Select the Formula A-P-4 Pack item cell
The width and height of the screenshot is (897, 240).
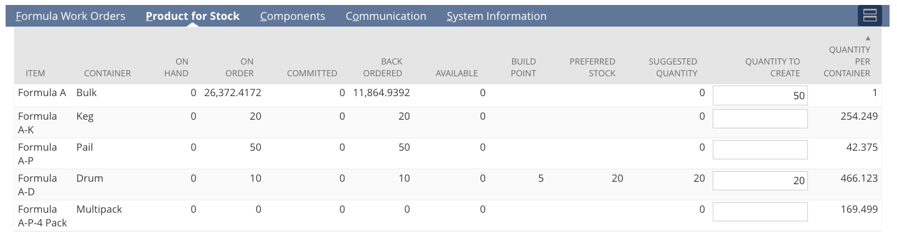(x=42, y=216)
